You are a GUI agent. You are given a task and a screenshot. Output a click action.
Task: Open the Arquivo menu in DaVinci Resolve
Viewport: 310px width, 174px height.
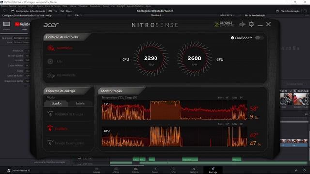(22, 6)
